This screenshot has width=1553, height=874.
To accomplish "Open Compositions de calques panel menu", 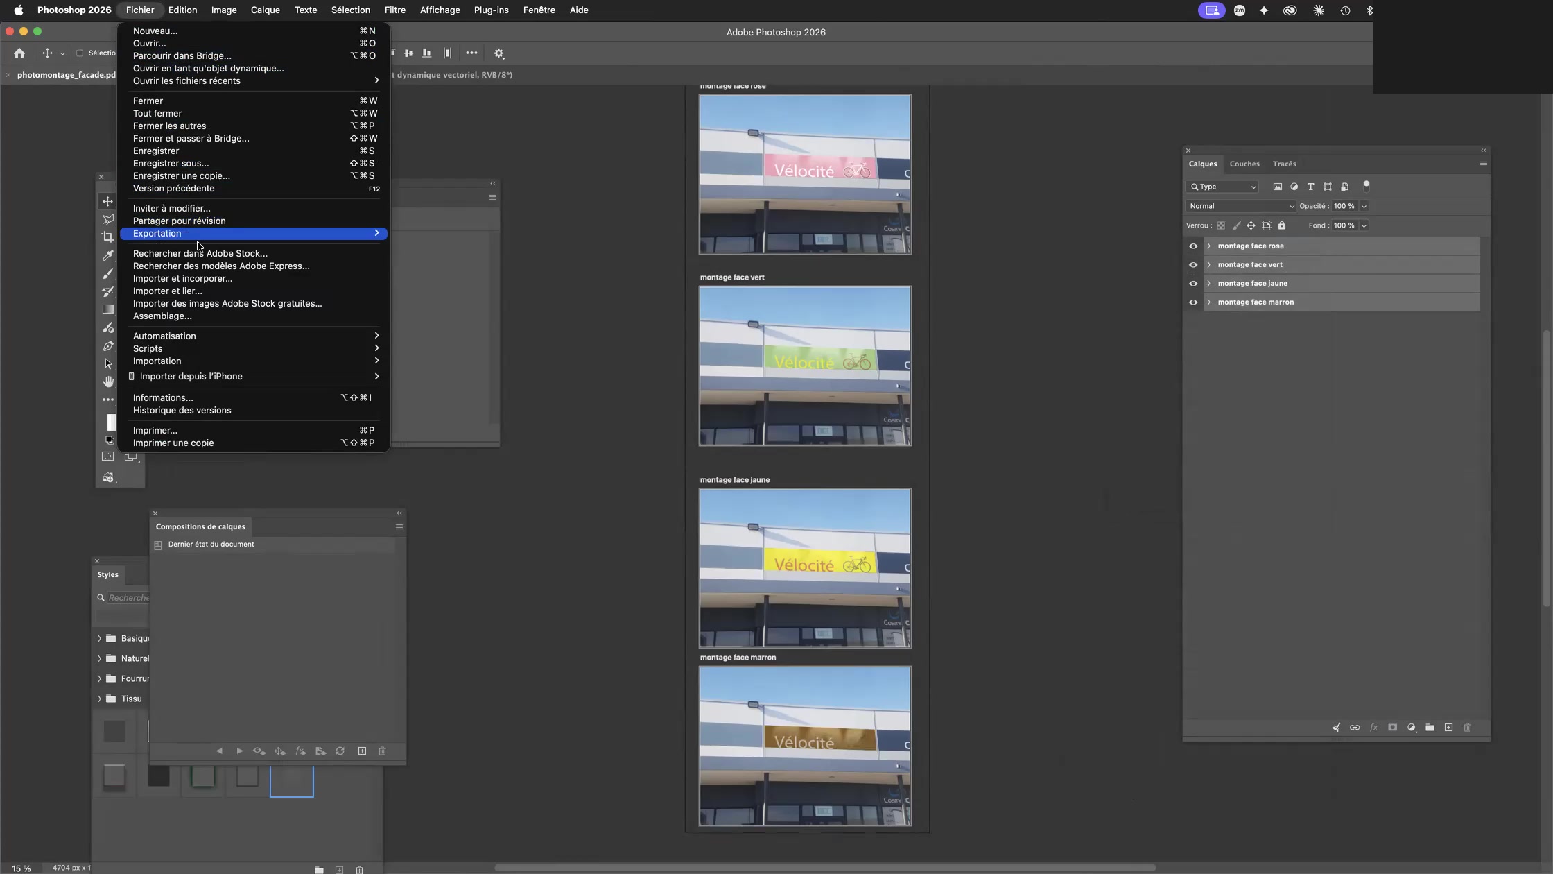I will 399,527.
